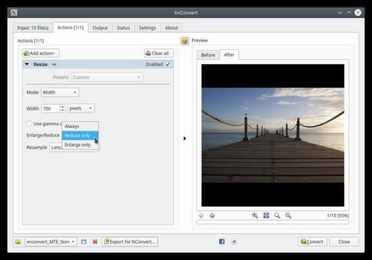This screenshot has width=372, height=260.
Task: Fit preview image to window
Action: coord(266,215)
